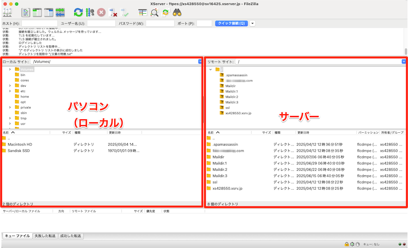Screen dimensions: 408x248
Task: Sort remote files by パーミッション column header
Action: 368,132
